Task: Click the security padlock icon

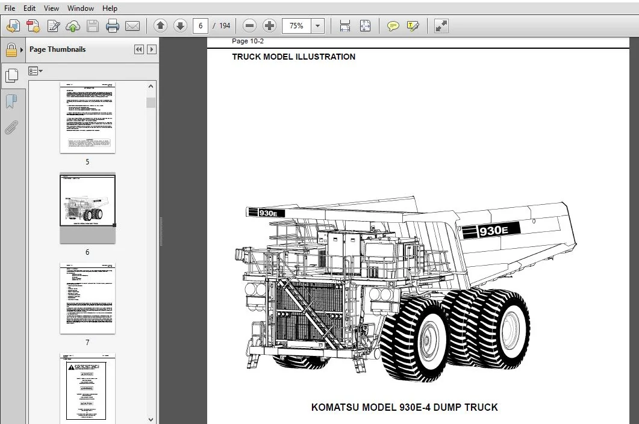Action: (11, 50)
